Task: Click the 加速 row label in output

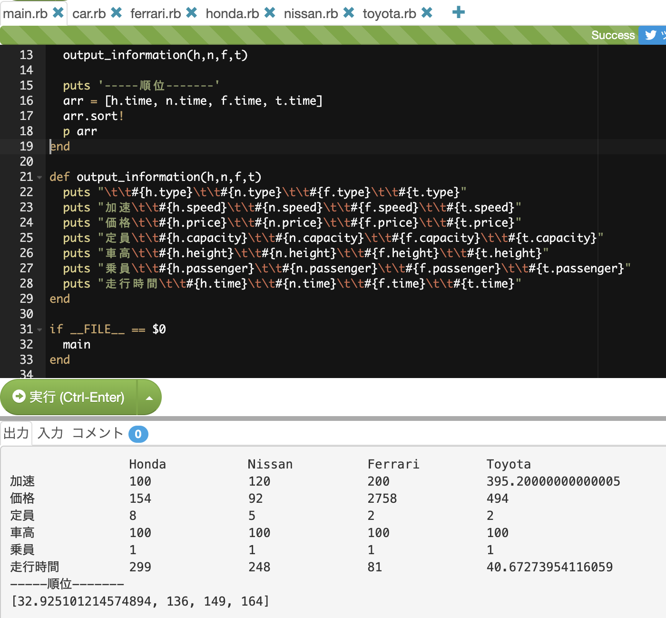Action: (x=22, y=481)
